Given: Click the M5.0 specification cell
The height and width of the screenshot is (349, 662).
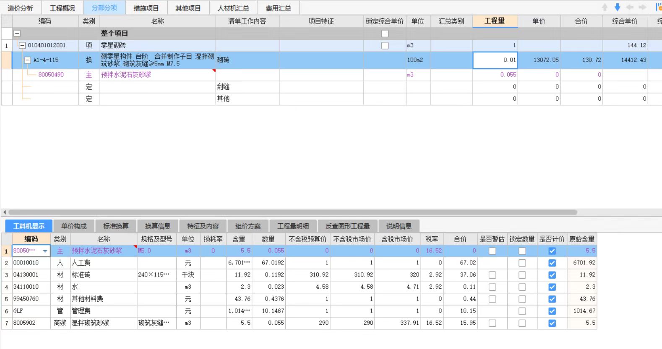Looking at the screenshot, I should (x=156, y=251).
